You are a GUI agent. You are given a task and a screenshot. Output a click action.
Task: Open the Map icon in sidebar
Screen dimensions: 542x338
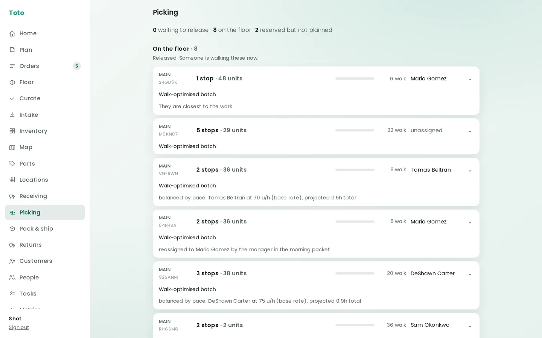[x=12, y=147]
